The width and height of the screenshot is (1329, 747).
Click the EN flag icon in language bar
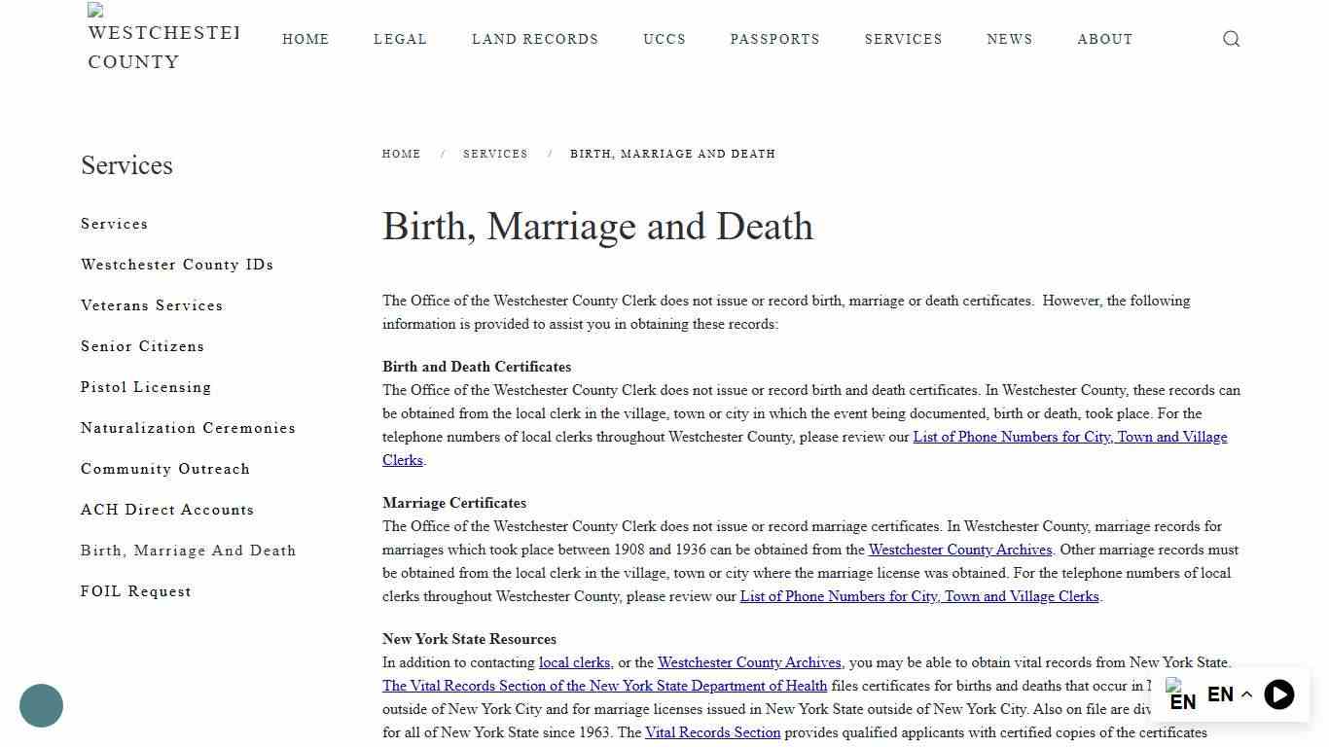(x=1181, y=694)
